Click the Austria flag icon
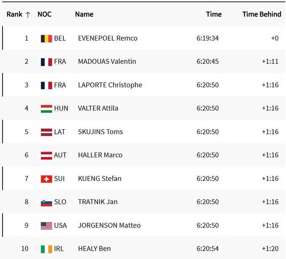286x259 pixels. click(x=46, y=155)
